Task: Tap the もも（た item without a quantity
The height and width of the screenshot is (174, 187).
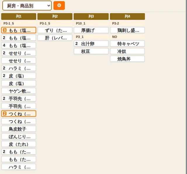Action: pos(19,159)
